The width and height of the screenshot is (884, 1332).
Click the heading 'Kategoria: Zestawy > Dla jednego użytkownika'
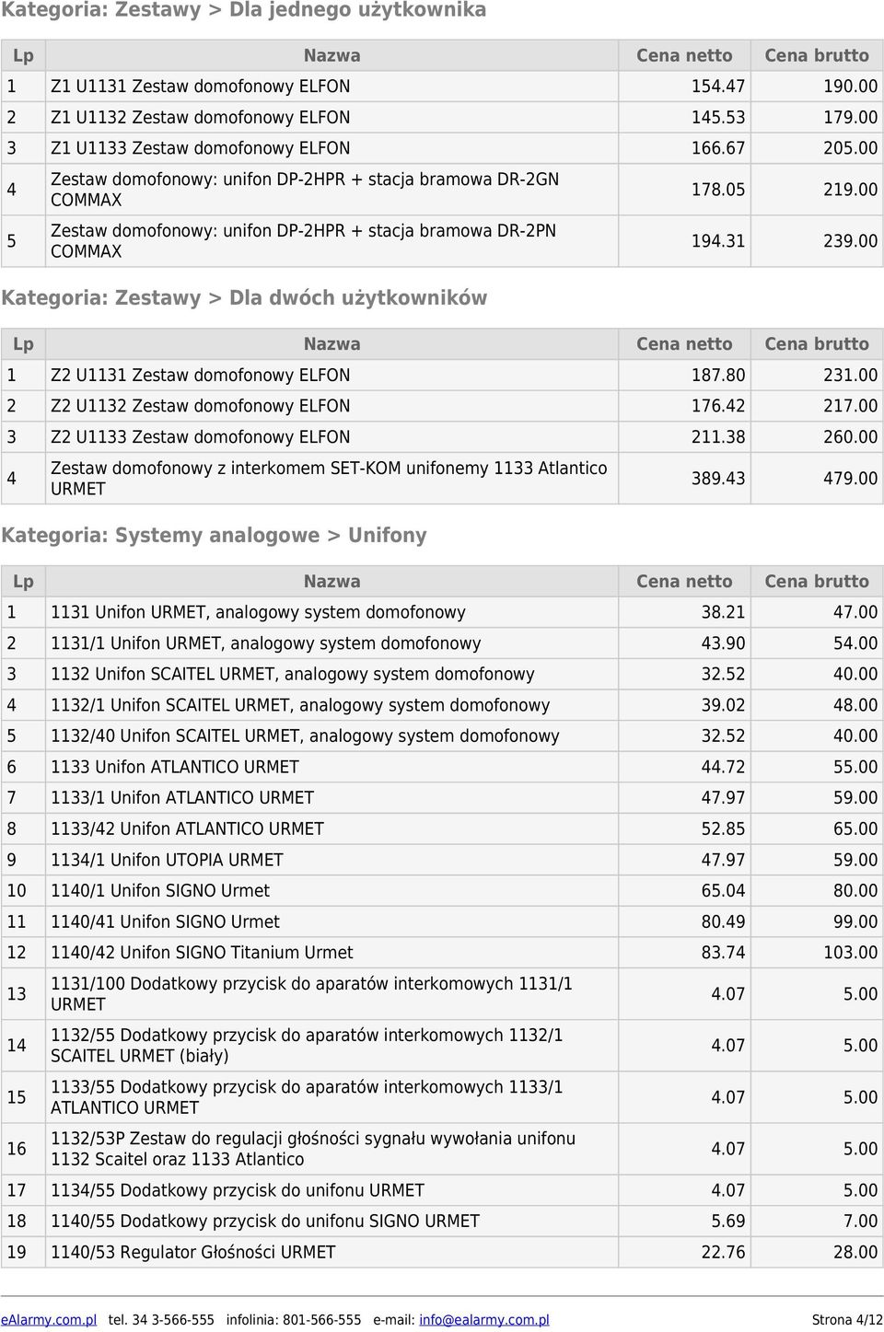(x=244, y=10)
